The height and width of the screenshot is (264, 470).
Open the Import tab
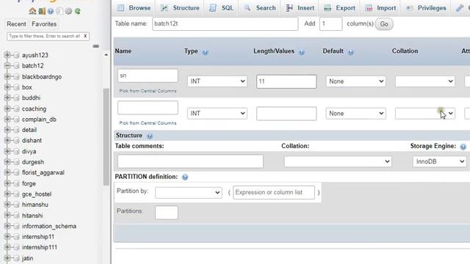tap(380, 8)
